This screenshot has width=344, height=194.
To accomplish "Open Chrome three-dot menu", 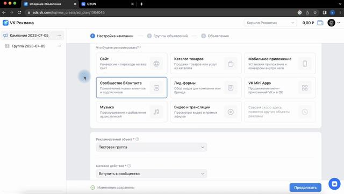I will point(340,12).
